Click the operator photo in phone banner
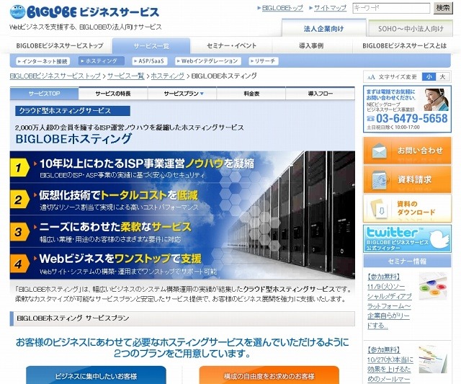 [x=436, y=99]
